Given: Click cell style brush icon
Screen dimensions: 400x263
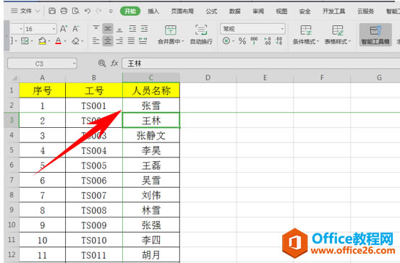Looking at the screenshot, I should pyautogui.click(x=25, y=40).
